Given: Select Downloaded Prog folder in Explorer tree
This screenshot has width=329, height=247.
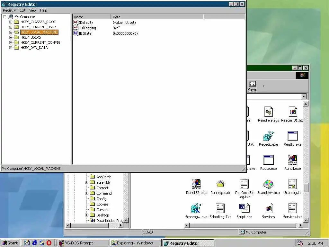Looking at the screenshot, I should point(110,221).
